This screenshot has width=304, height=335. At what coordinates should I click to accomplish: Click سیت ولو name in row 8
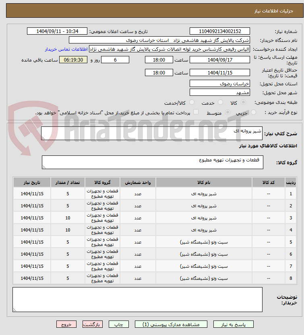click(x=204, y=278)
